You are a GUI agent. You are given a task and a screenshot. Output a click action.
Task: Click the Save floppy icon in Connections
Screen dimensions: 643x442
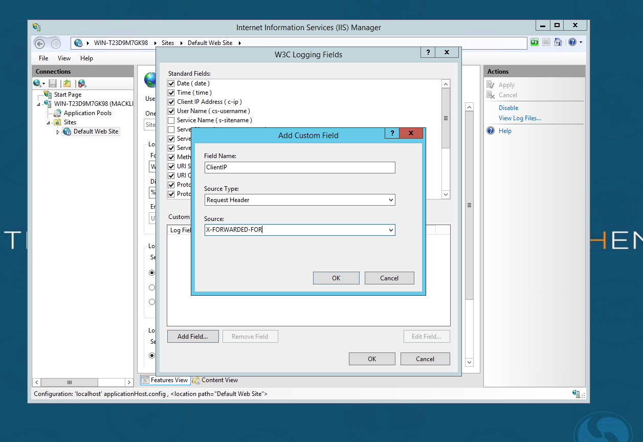click(x=53, y=83)
